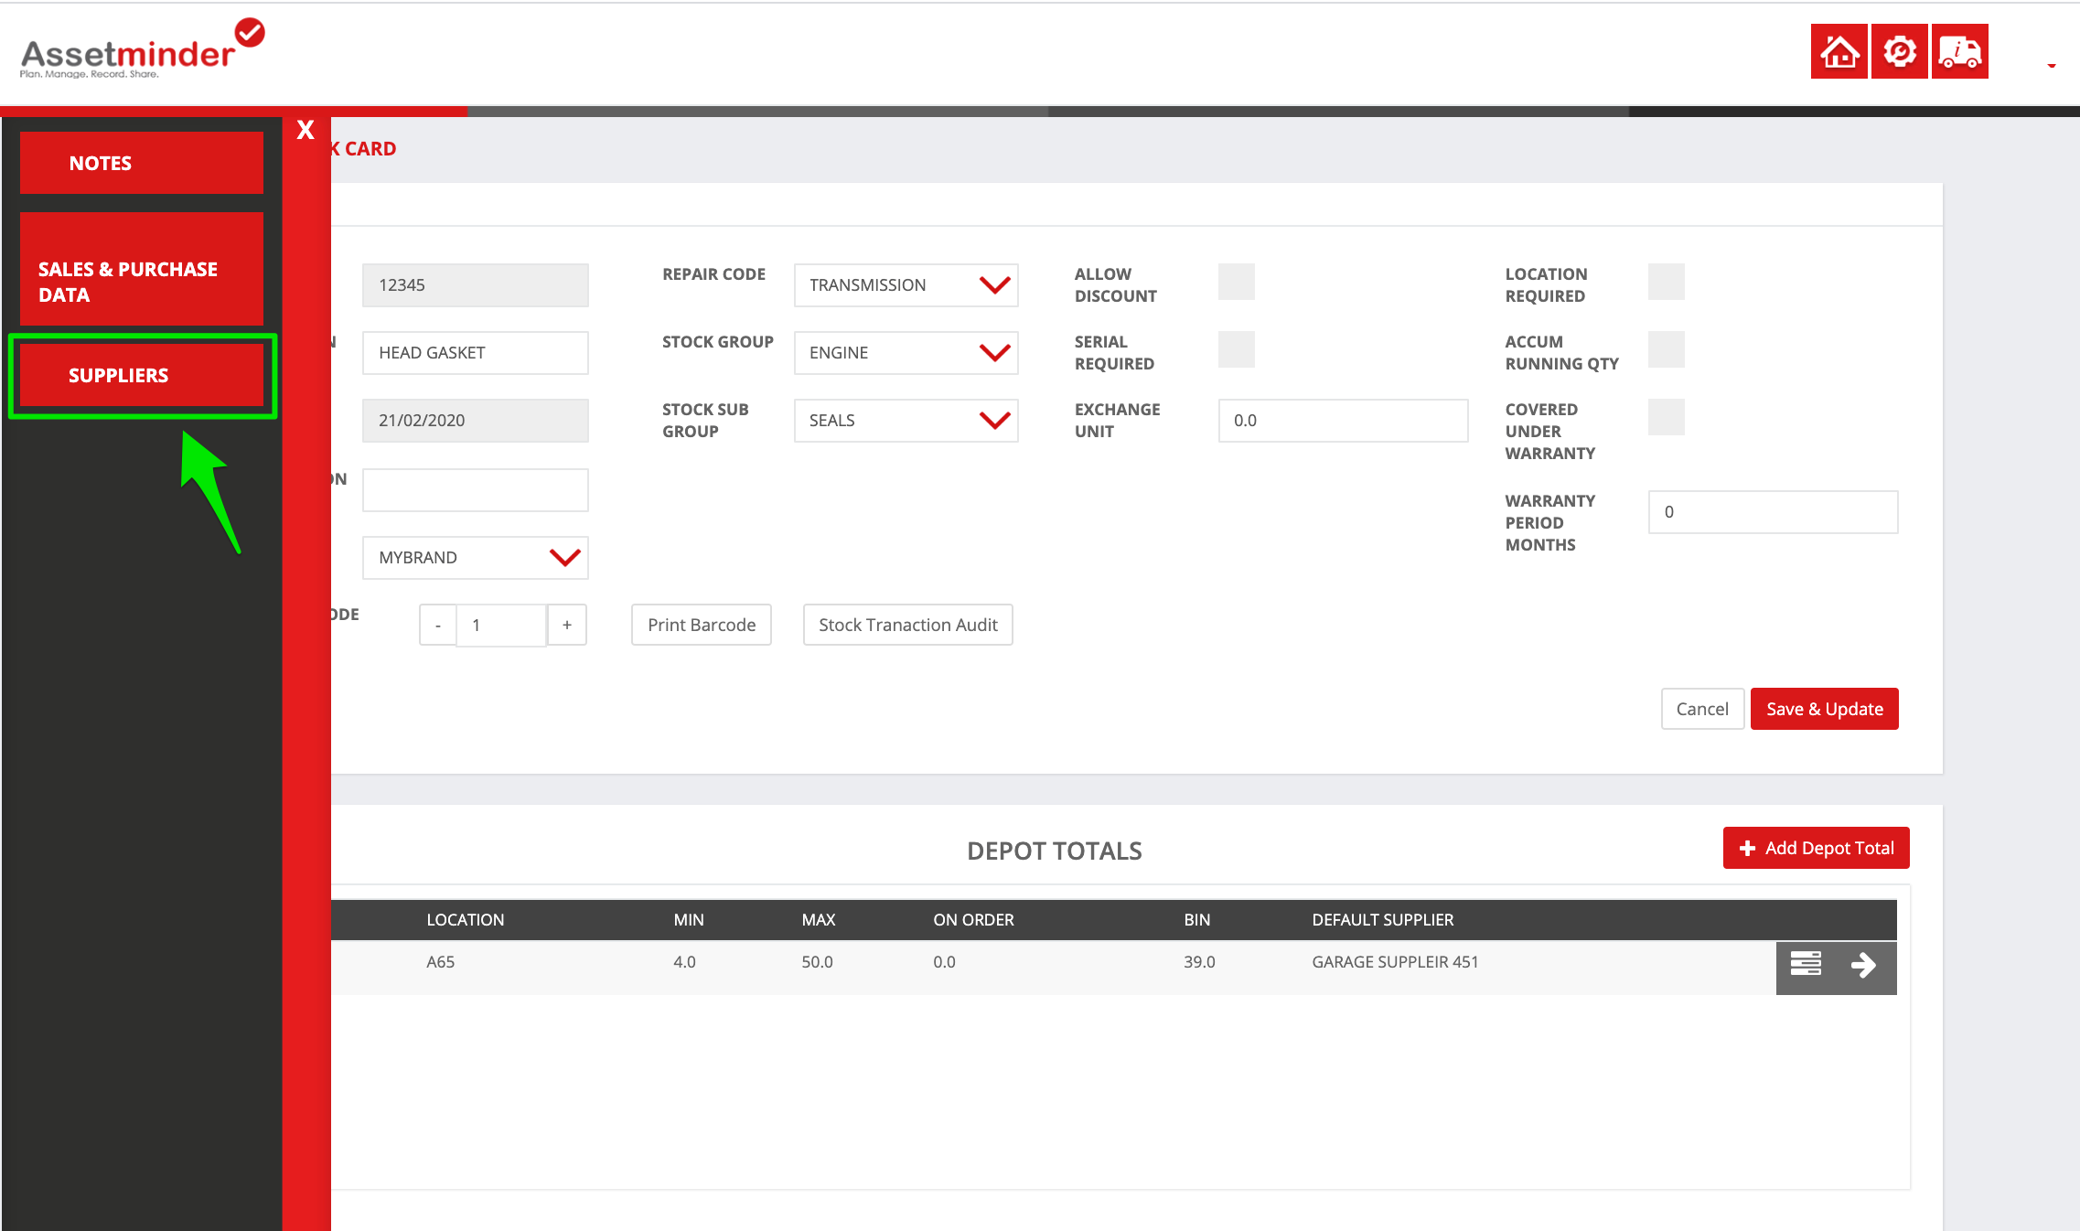Click the A65 location cell
Screen dimensions: 2080x1231
[x=441, y=962]
